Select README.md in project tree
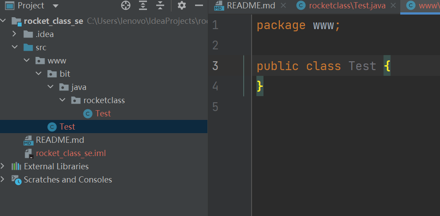Screen dimensions: 440x216 pyautogui.click(x=60, y=140)
